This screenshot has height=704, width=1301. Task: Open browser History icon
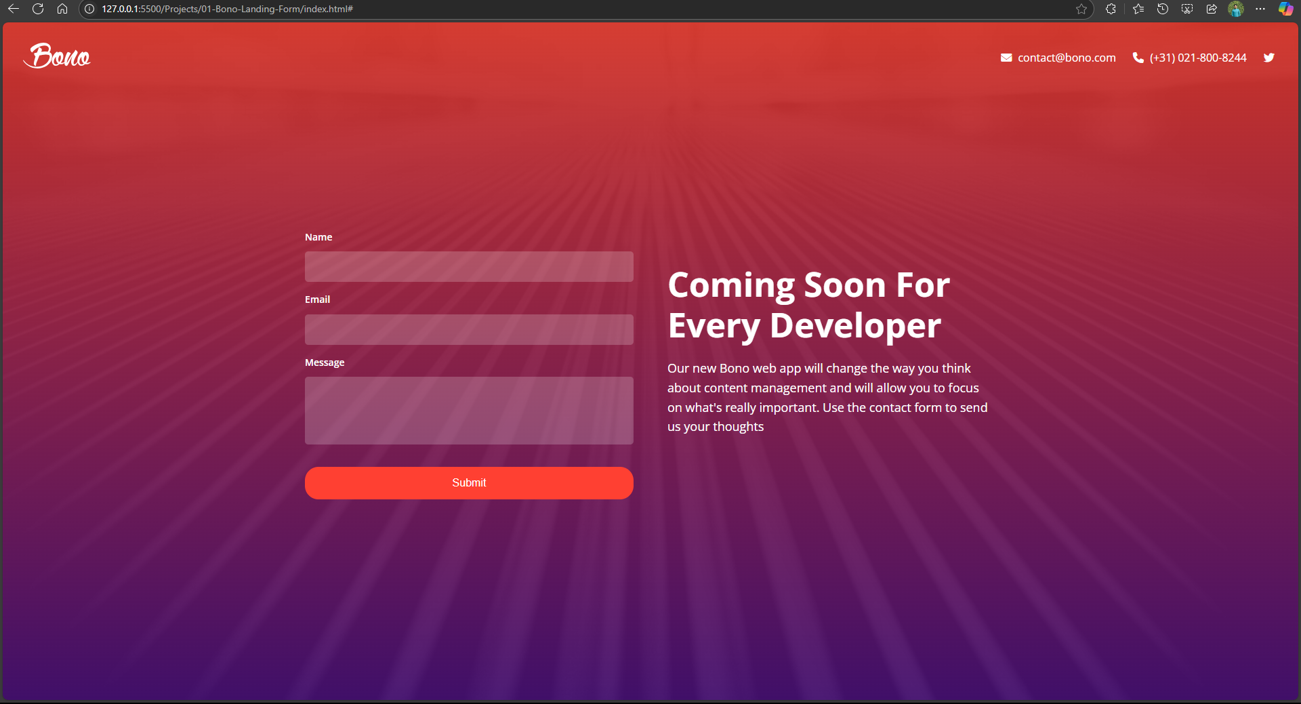pos(1163,9)
